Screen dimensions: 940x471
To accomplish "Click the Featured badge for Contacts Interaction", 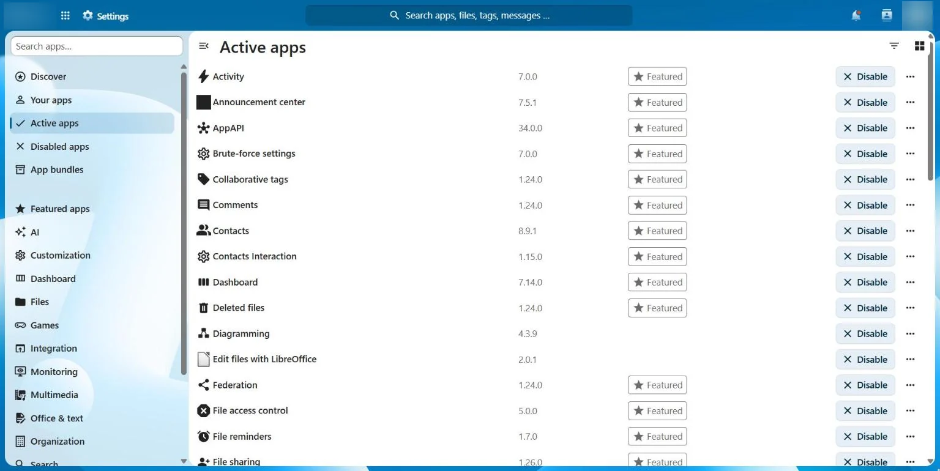I will (657, 256).
